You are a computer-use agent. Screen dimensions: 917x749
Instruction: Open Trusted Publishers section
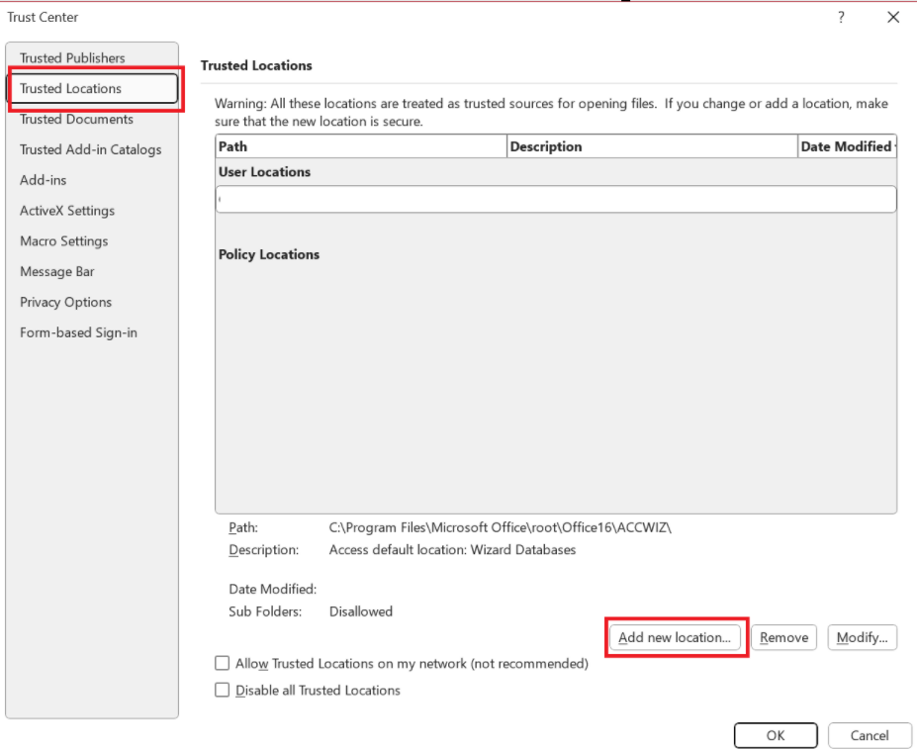pos(72,58)
